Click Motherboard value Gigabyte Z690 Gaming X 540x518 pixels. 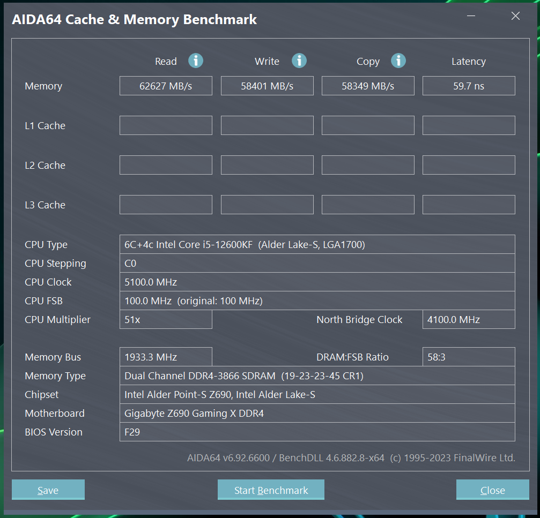coord(317,413)
